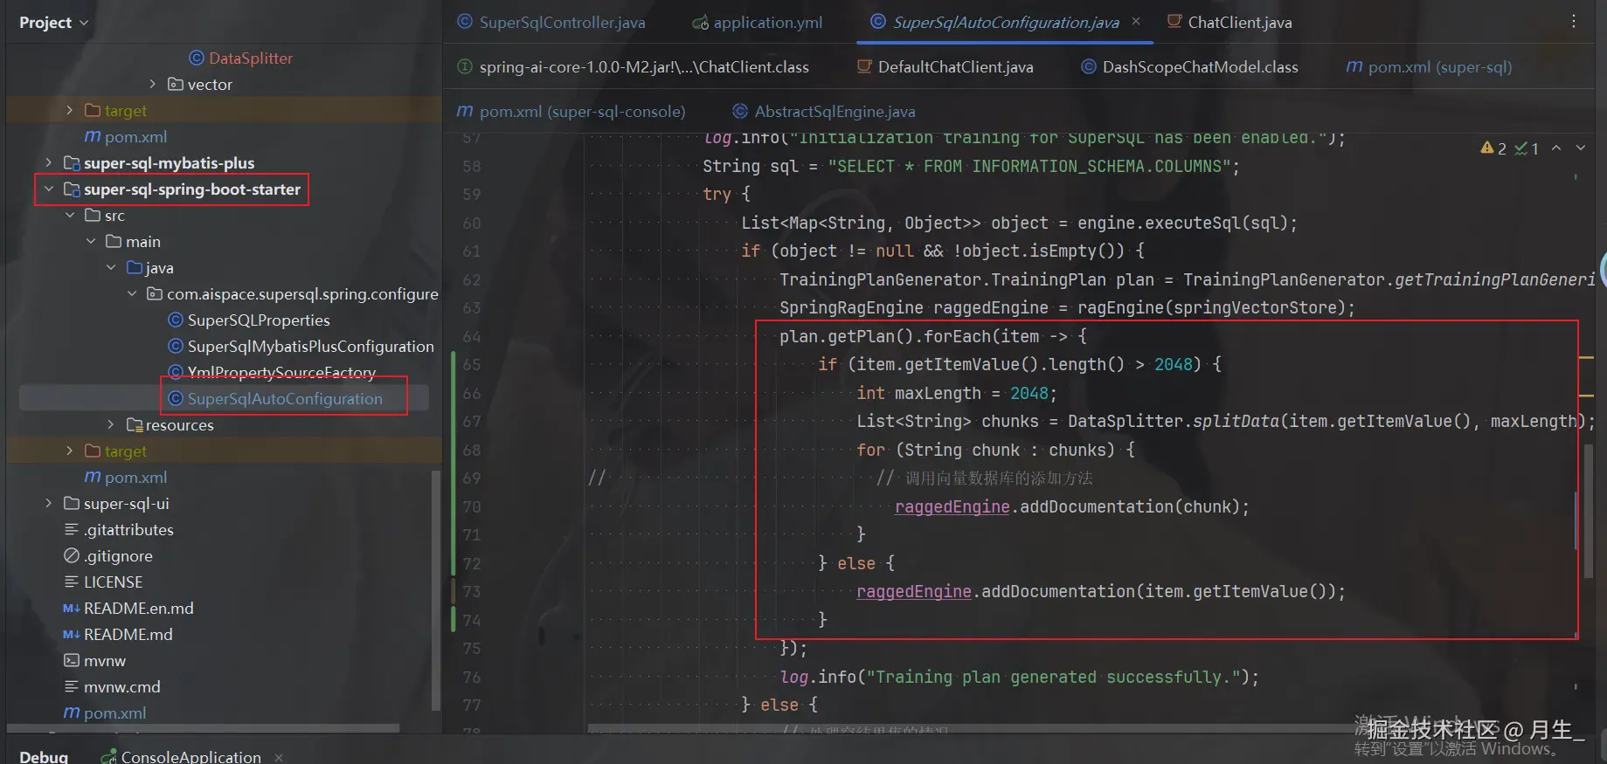Open the .gitignore file
The height and width of the screenshot is (764, 1607).
coord(118,556)
